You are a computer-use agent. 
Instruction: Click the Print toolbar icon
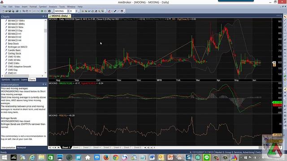[x=17, y=11]
